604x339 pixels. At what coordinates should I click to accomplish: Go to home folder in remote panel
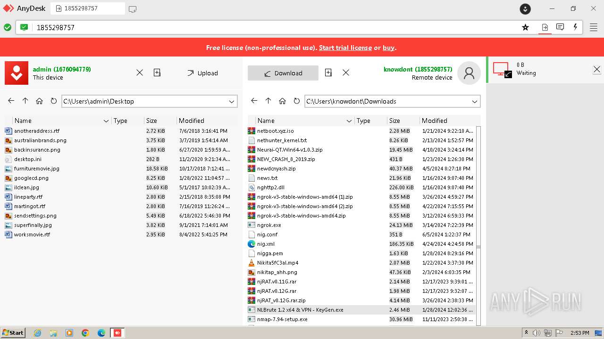click(x=283, y=101)
